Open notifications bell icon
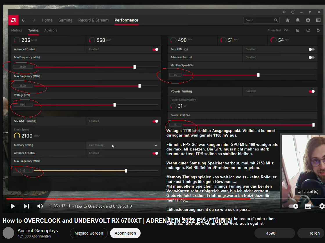The height and width of the screenshot is (243, 325). pos(298,20)
